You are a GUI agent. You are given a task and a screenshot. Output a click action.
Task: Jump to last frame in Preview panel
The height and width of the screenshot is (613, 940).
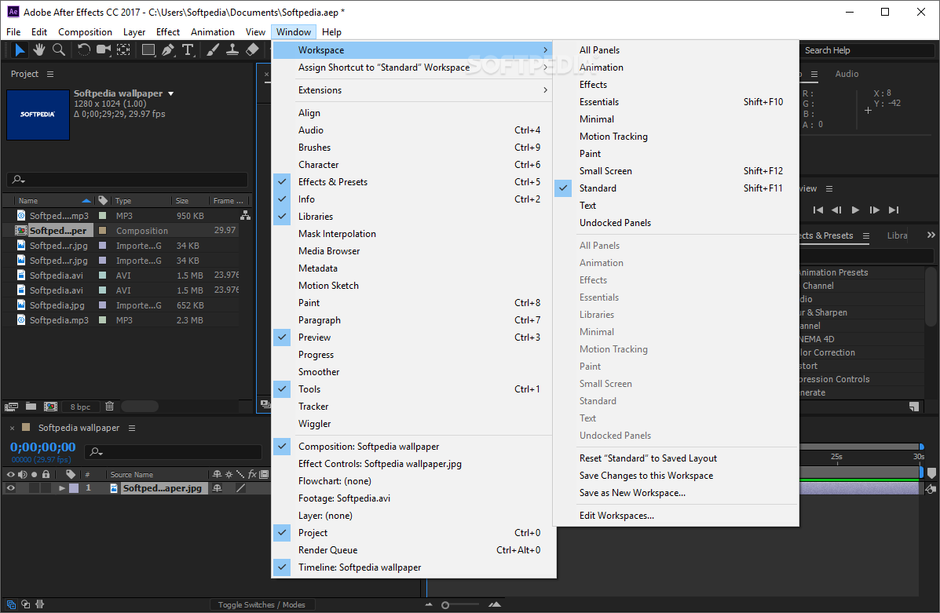pyautogui.click(x=894, y=210)
